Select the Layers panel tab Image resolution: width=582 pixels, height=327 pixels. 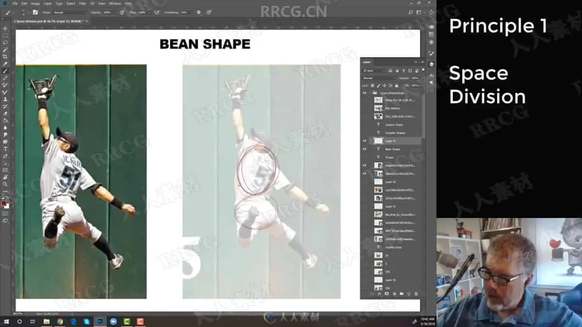(367, 62)
